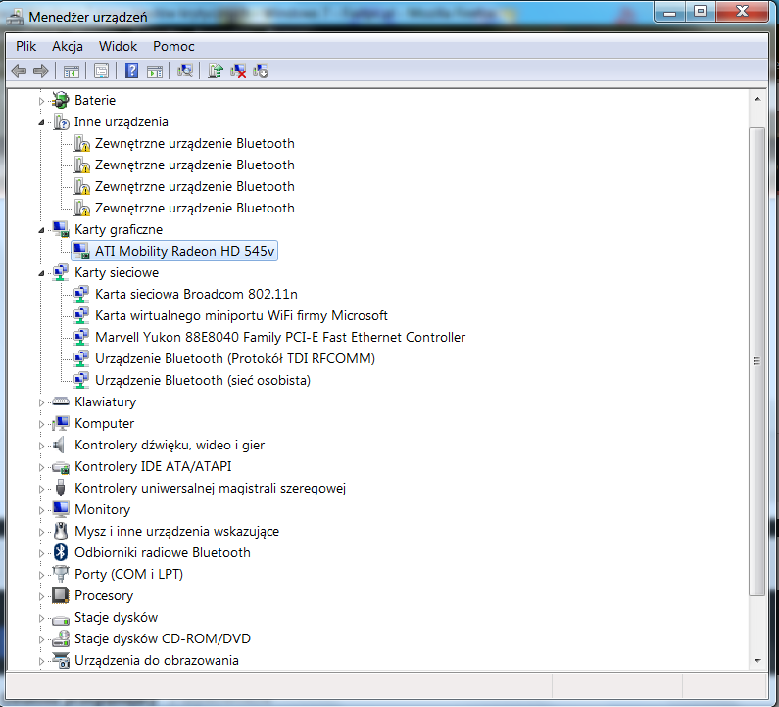The width and height of the screenshot is (779, 707).
Task: Open the Akcja menu
Action: pos(68,46)
